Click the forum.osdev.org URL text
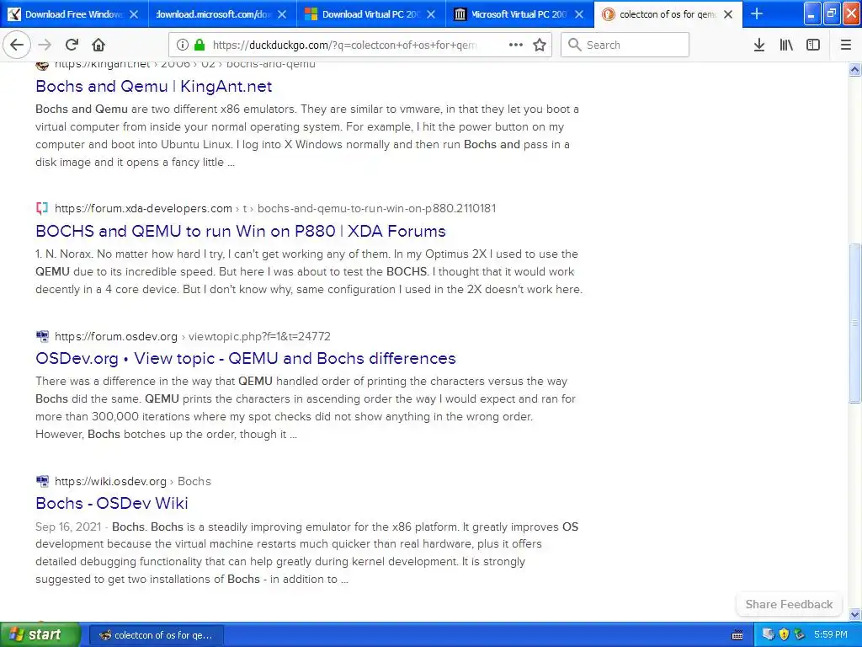The width and height of the screenshot is (862, 647). [x=116, y=336]
